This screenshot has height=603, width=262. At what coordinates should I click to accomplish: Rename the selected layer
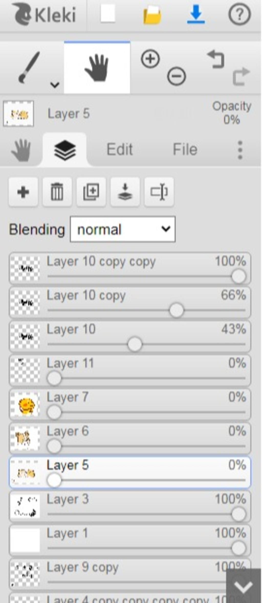click(x=159, y=192)
